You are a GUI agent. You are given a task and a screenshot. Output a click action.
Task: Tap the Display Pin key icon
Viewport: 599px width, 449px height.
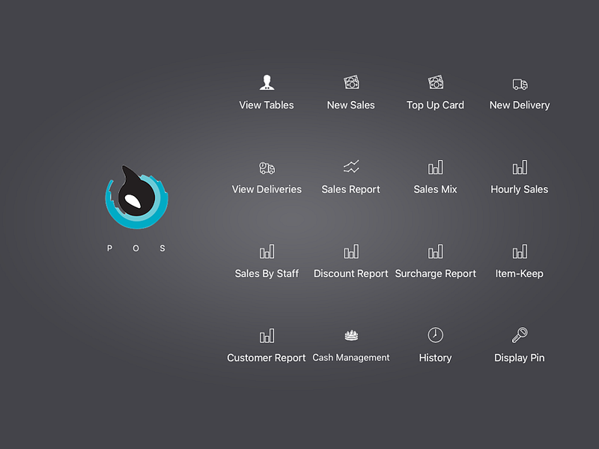coord(520,335)
